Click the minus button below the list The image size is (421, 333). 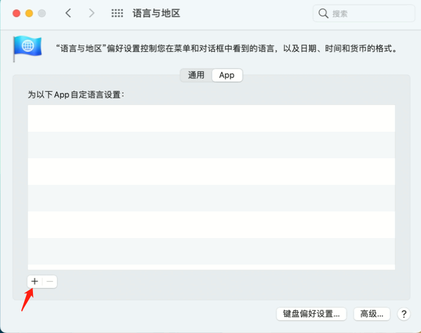click(x=50, y=281)
